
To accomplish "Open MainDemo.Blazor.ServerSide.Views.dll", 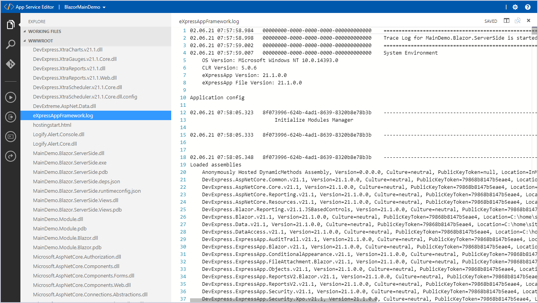I will tap(75, 200).
